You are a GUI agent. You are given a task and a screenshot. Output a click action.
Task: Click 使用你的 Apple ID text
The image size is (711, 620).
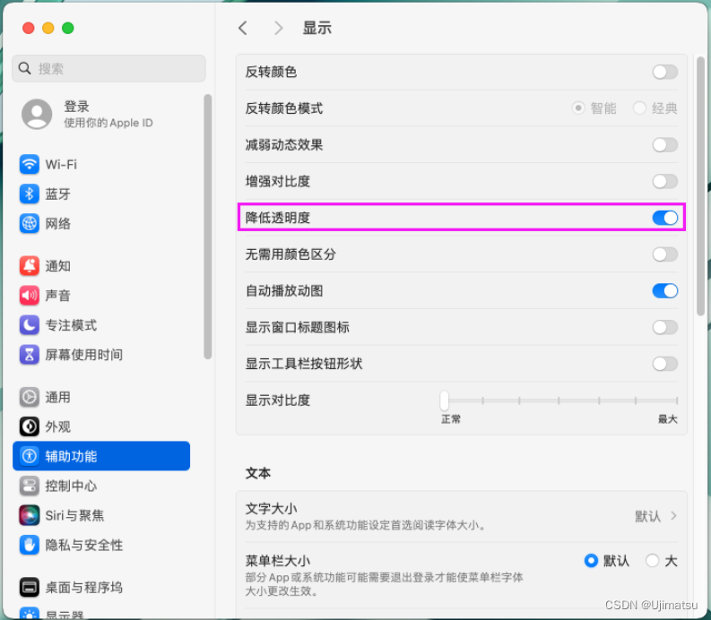(x=108, y=123)
